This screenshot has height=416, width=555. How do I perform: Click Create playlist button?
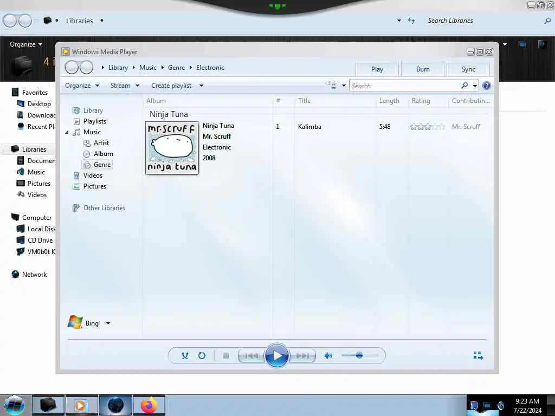[171, 86]
